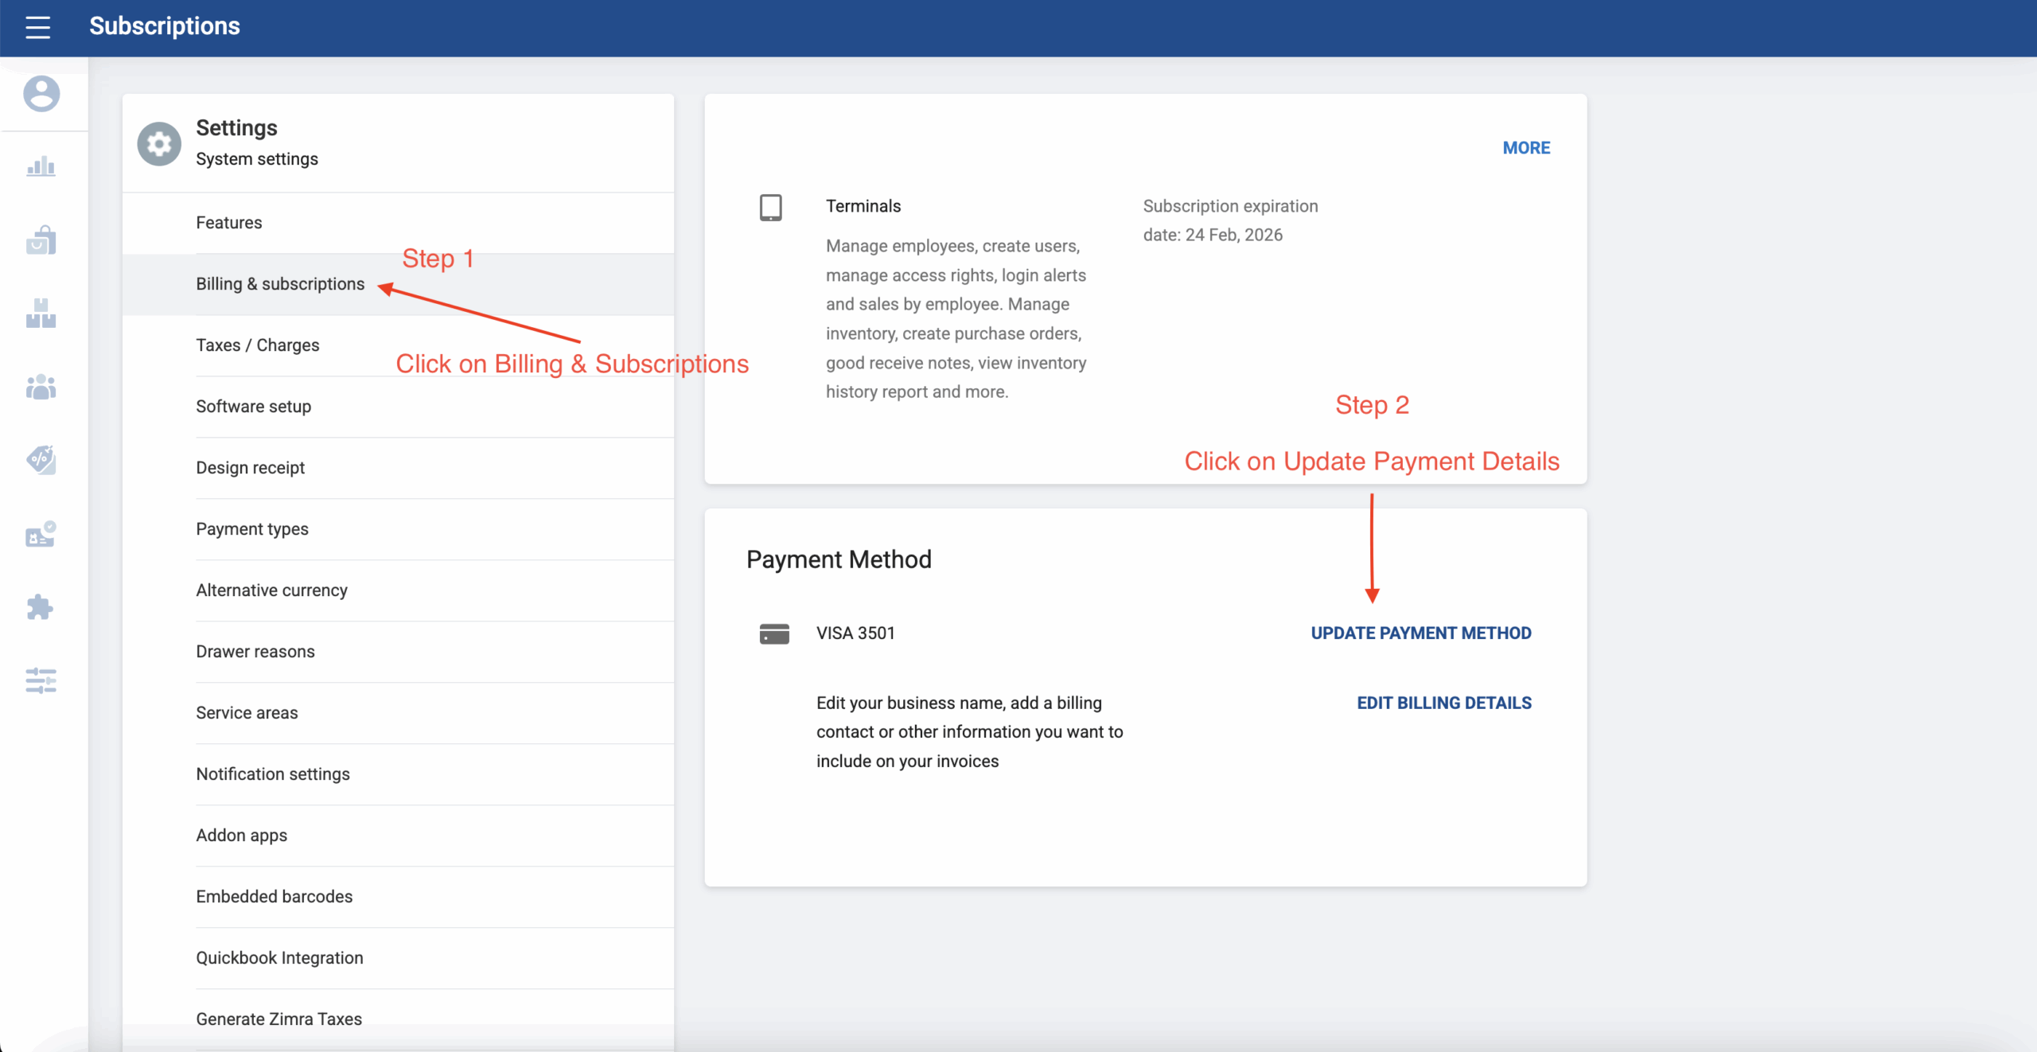Image resolution: width=2037 pixels, height=1052 pixels.
Task: Open the Customers loyalty card icon
Action: (41, 535)
